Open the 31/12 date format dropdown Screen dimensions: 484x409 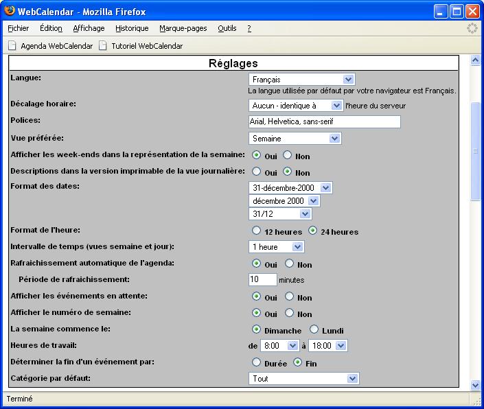click(280, 213)
